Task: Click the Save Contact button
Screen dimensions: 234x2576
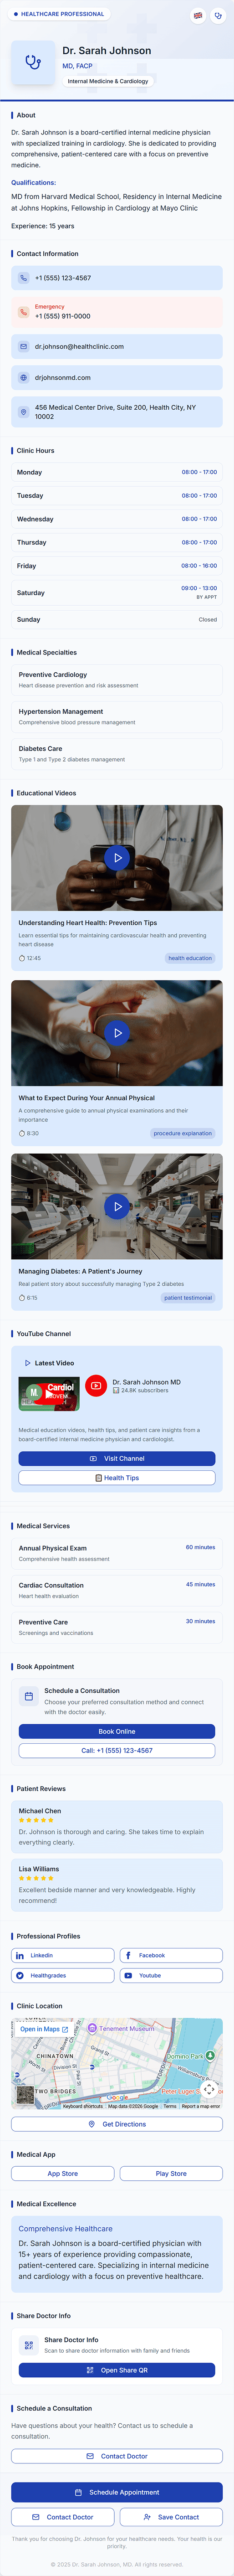Action: pos(171,2517)
